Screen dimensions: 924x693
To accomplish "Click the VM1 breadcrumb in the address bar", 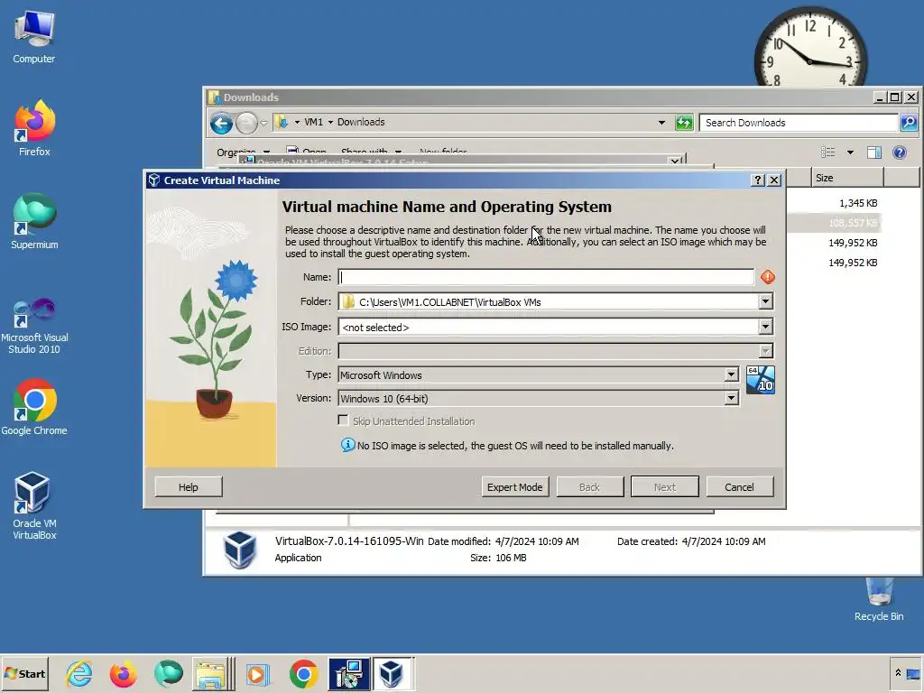I will tap(313, 122).
